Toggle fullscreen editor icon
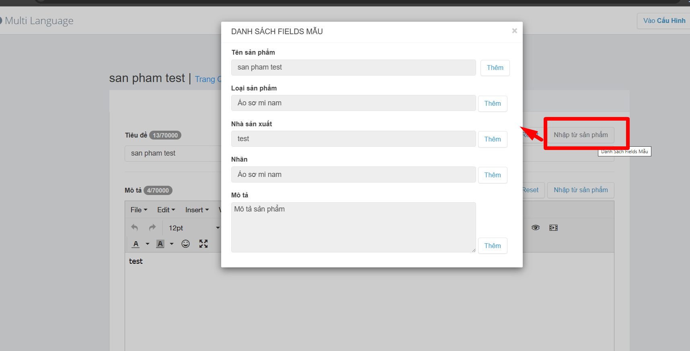 click(x=203, y=244)
